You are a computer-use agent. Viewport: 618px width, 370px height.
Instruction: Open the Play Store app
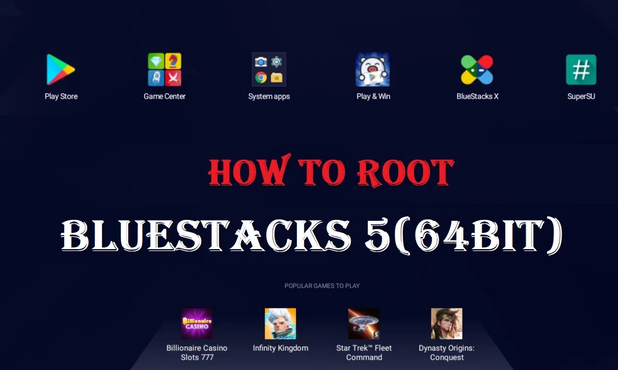tap(61, 69)
